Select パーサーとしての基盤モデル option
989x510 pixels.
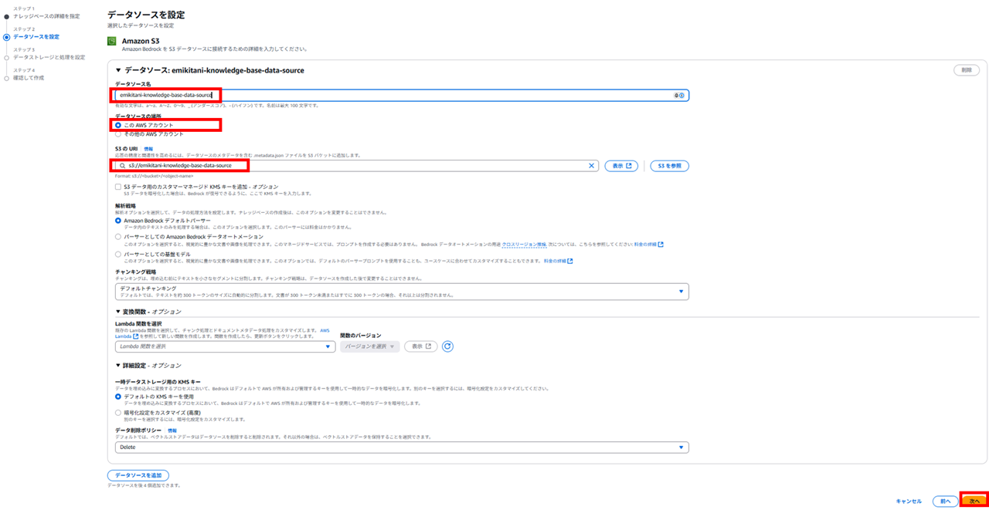click(118, 254)
